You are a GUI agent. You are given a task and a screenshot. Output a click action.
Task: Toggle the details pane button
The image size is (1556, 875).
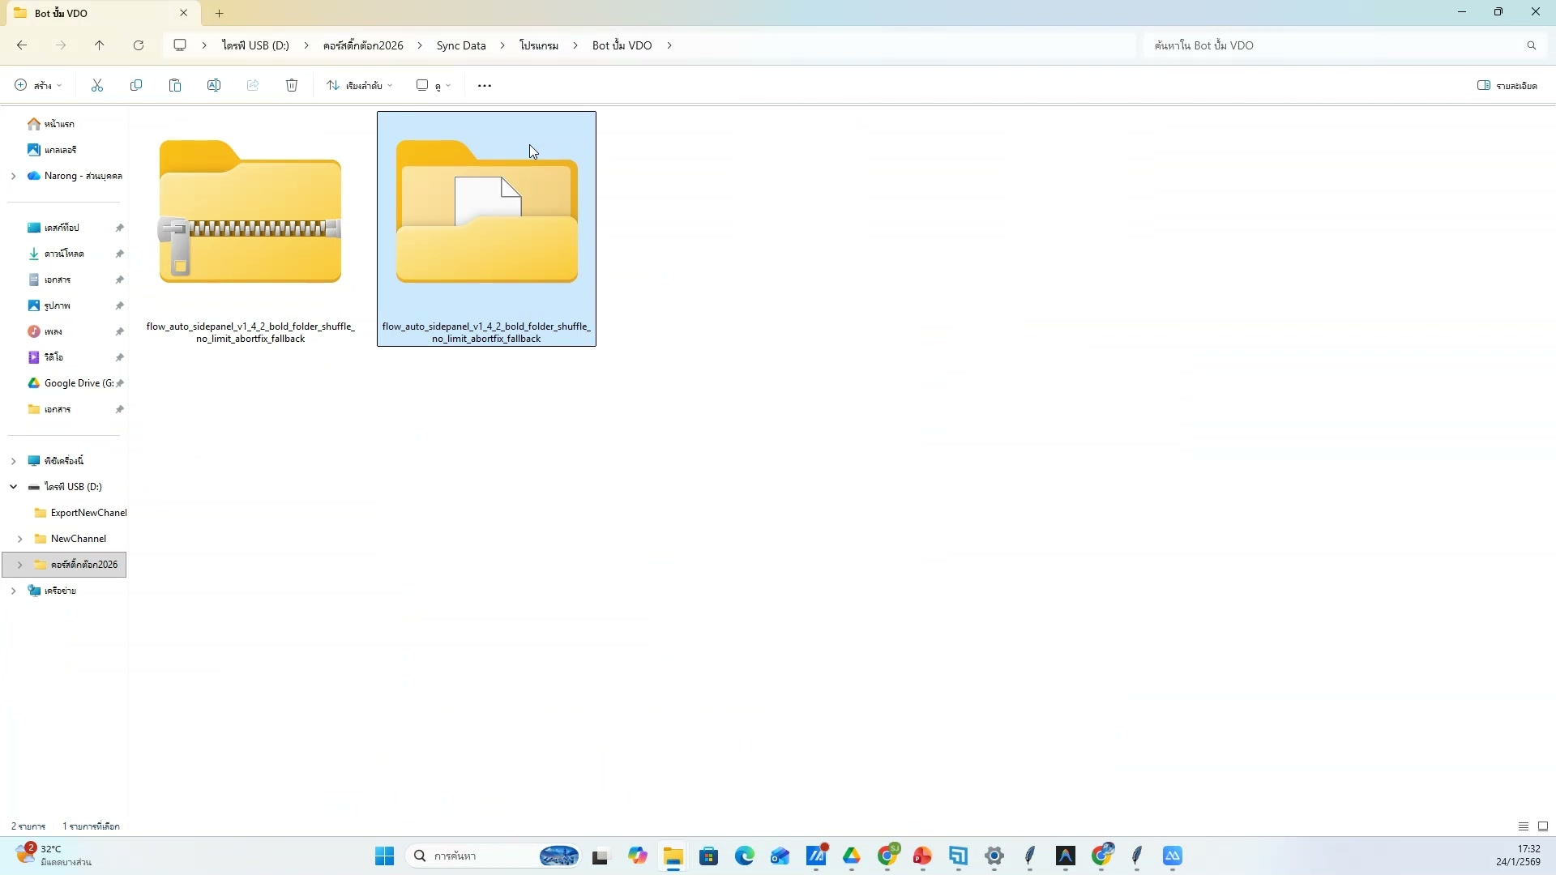1507,85
